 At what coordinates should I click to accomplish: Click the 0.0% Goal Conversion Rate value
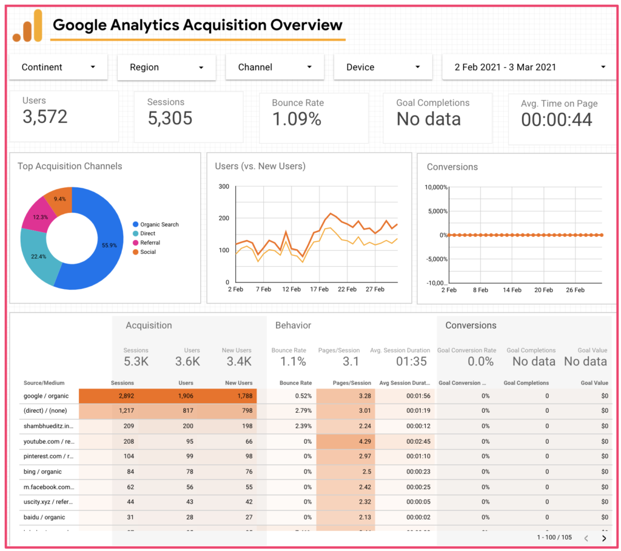(x=480, y=361)
